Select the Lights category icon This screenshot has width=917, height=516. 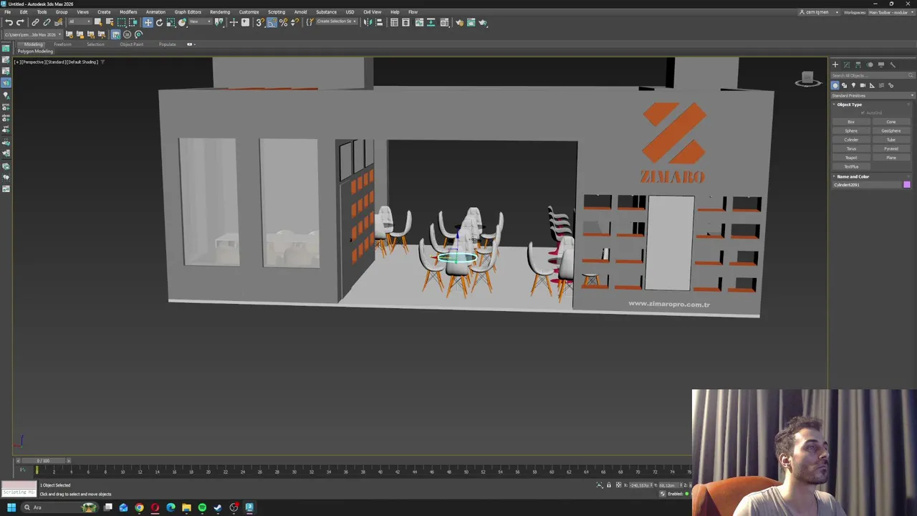pyautogui.click(x=853, y=85)
